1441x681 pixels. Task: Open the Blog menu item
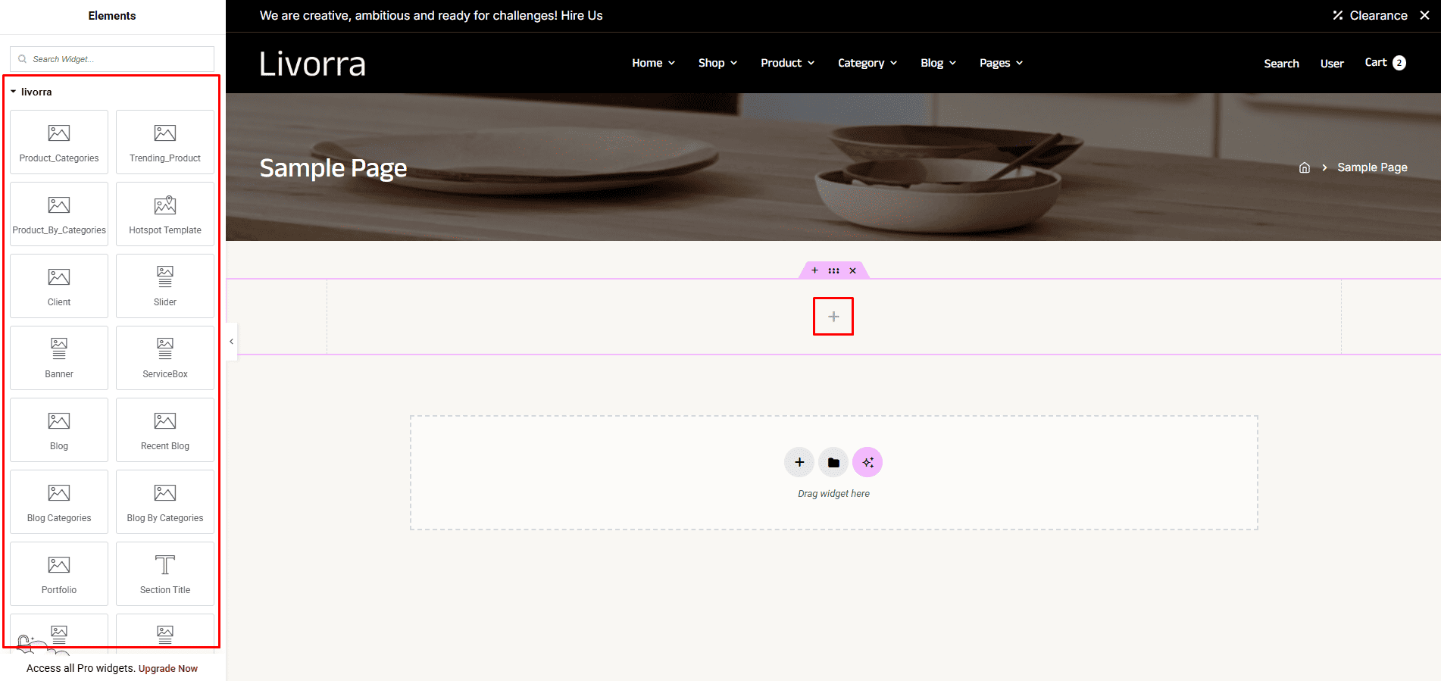tap(938, 63)
